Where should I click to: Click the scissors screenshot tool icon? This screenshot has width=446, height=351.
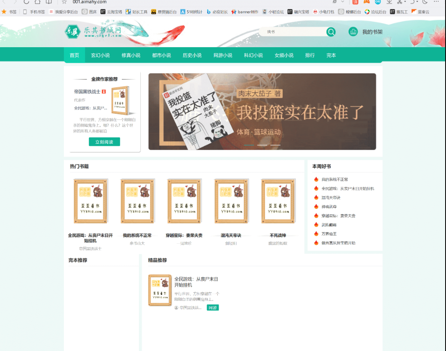(x=400, y=2)
